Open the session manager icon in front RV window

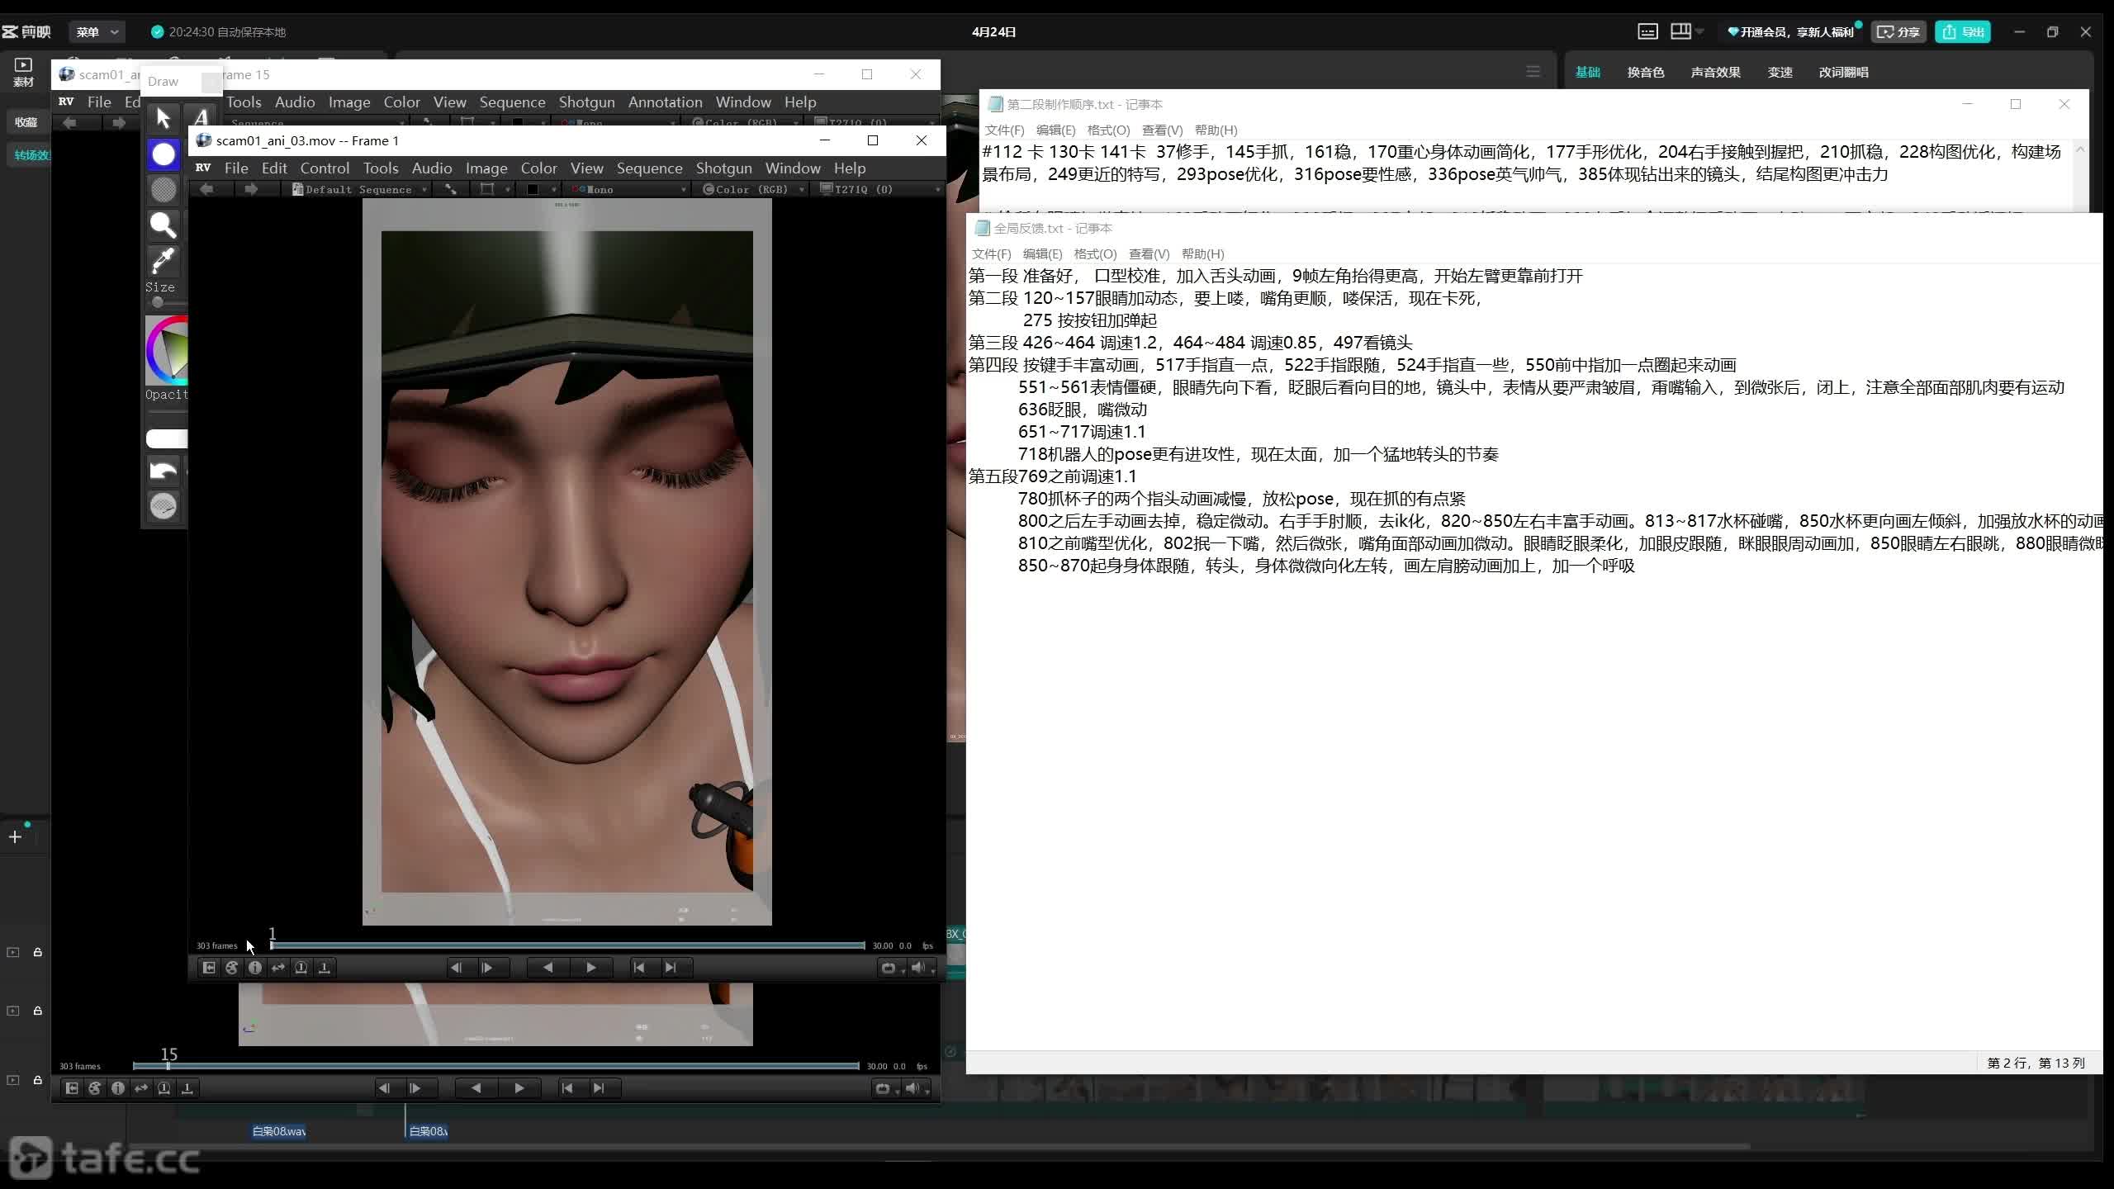coord(209,968)
